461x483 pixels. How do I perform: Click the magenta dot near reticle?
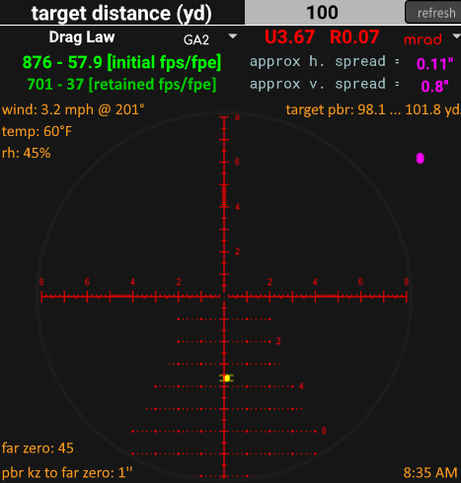(421, 159)
